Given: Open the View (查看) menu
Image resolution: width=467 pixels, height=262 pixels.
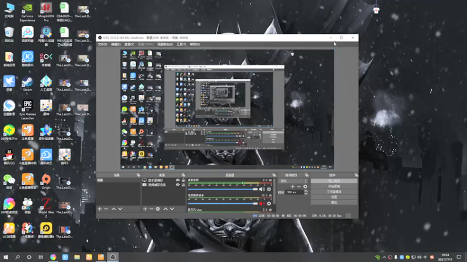Looking at the screenshot, I should click(129, 45).
